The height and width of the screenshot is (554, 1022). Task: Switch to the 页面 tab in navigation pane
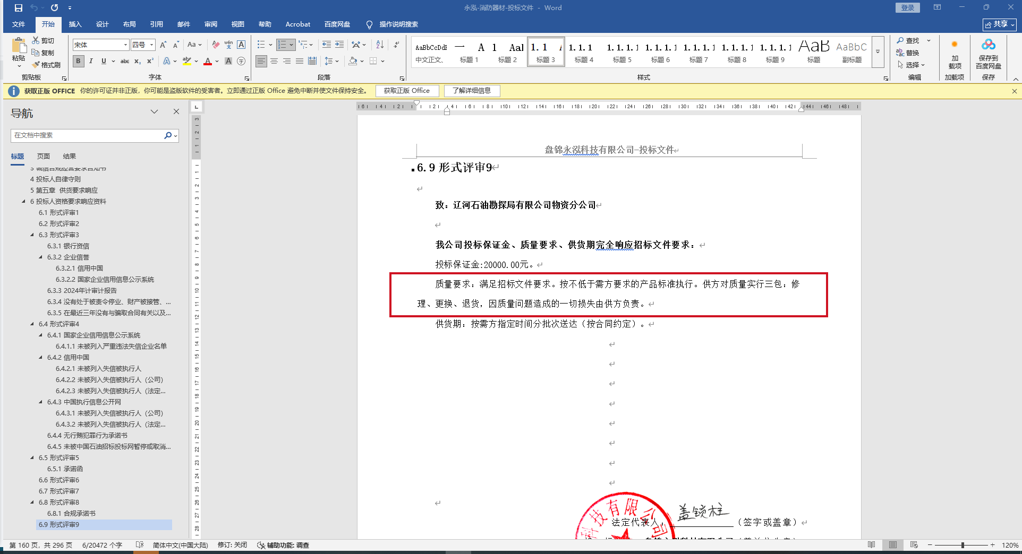click(44, 157)
